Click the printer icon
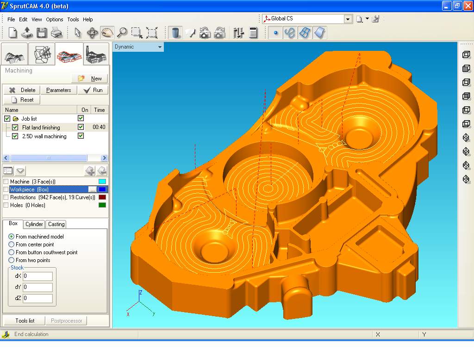 pyautogui.click(x=56, y=32)
